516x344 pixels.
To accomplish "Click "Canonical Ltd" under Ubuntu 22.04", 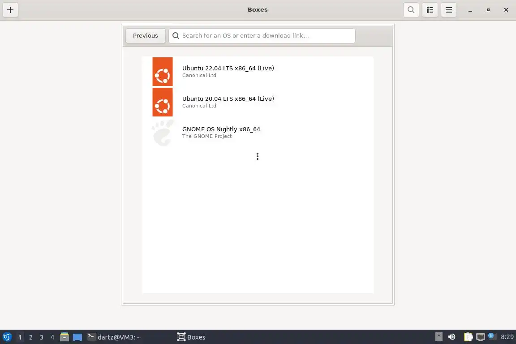I will pyautogui.click(x=199, y=75).
